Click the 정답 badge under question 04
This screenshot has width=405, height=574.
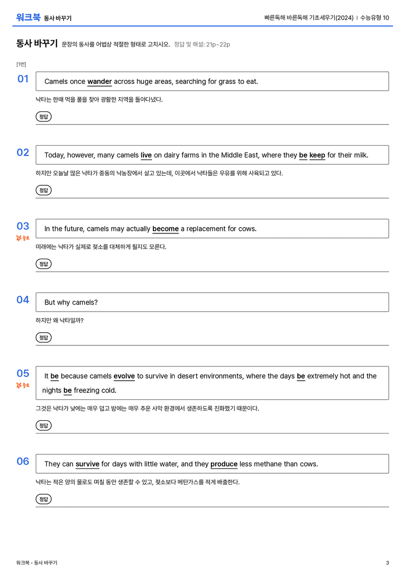click(x=43, y=337)
